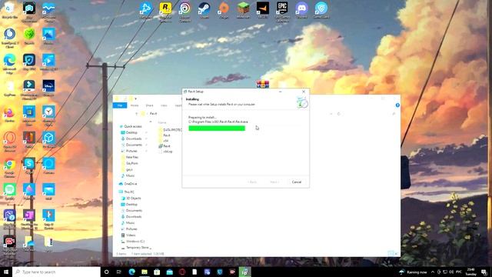Open the Origin desktop shortcut
The image size is (492, 277).
tap(224, 10)
